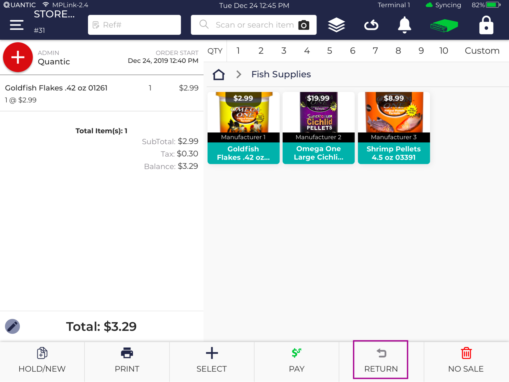This screenshot has height=382, width=509.
Task: Open the green cash drawer icon
Action: [444, 25]
